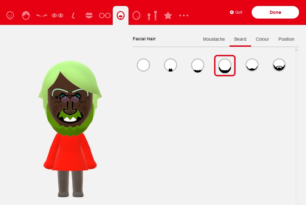The height and width of the screenshot is (205, 306).
Task: Choose the thin chin-strap beard style
Action: point(252,65)
